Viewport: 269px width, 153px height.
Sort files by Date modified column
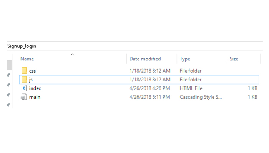(145, 59)
